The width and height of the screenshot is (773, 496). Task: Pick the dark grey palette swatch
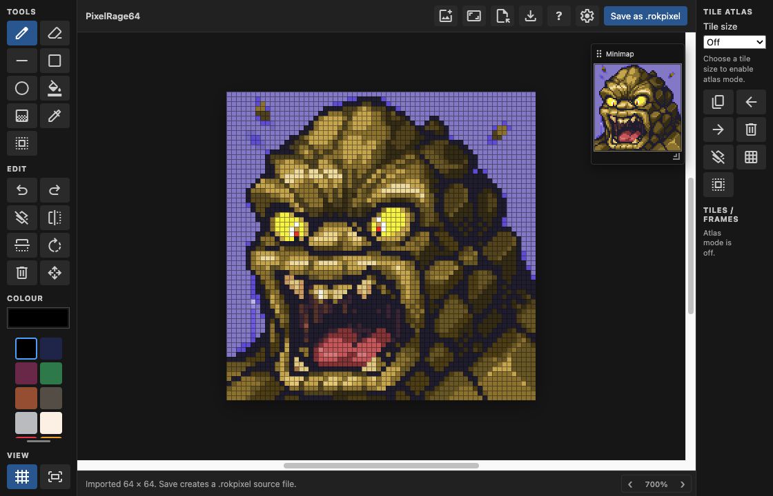[51, 398]
